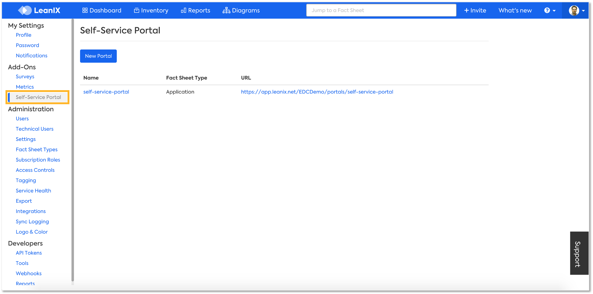Open API Tokens page
Image resolution: width=593 pixels, height=294 pixels.
(29, 253)
